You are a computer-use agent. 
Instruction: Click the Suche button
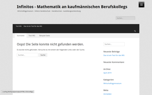(43, 55)
